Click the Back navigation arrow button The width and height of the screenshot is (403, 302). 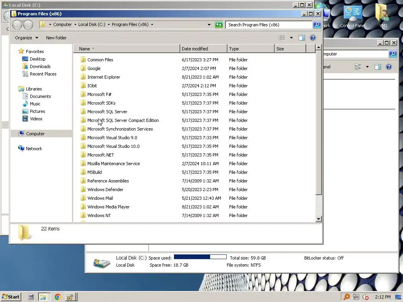tap(17, 25)
